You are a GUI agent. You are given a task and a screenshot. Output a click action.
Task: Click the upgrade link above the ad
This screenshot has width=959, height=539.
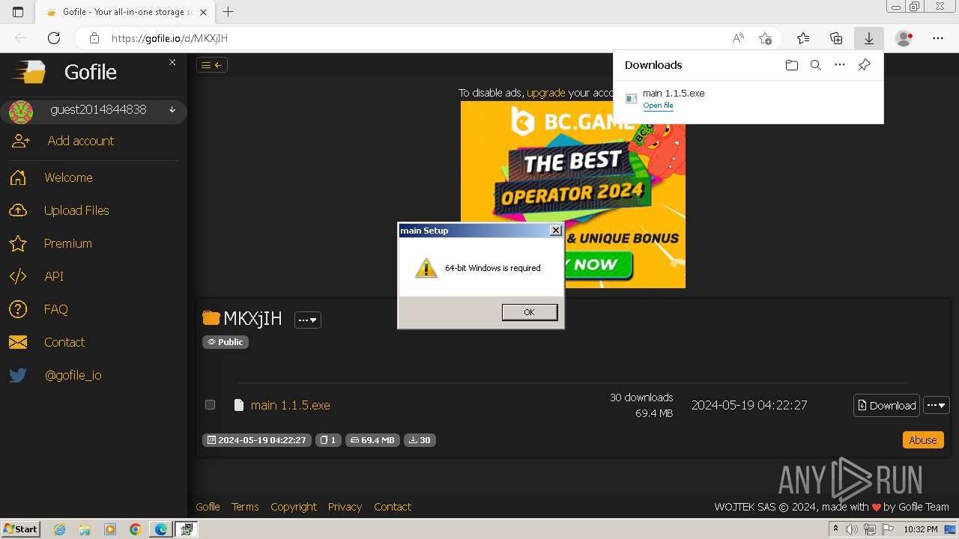(x=546, y=93)
